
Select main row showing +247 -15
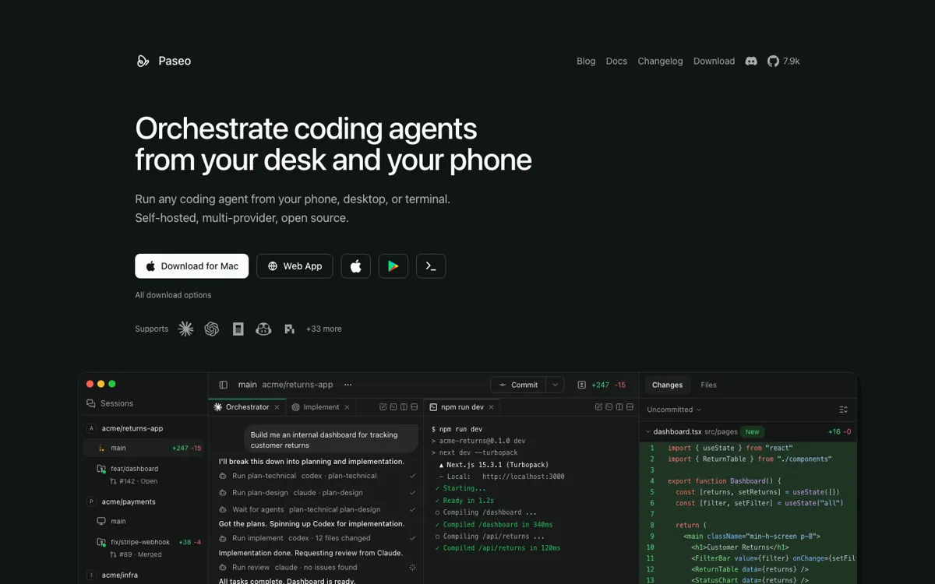143,448
